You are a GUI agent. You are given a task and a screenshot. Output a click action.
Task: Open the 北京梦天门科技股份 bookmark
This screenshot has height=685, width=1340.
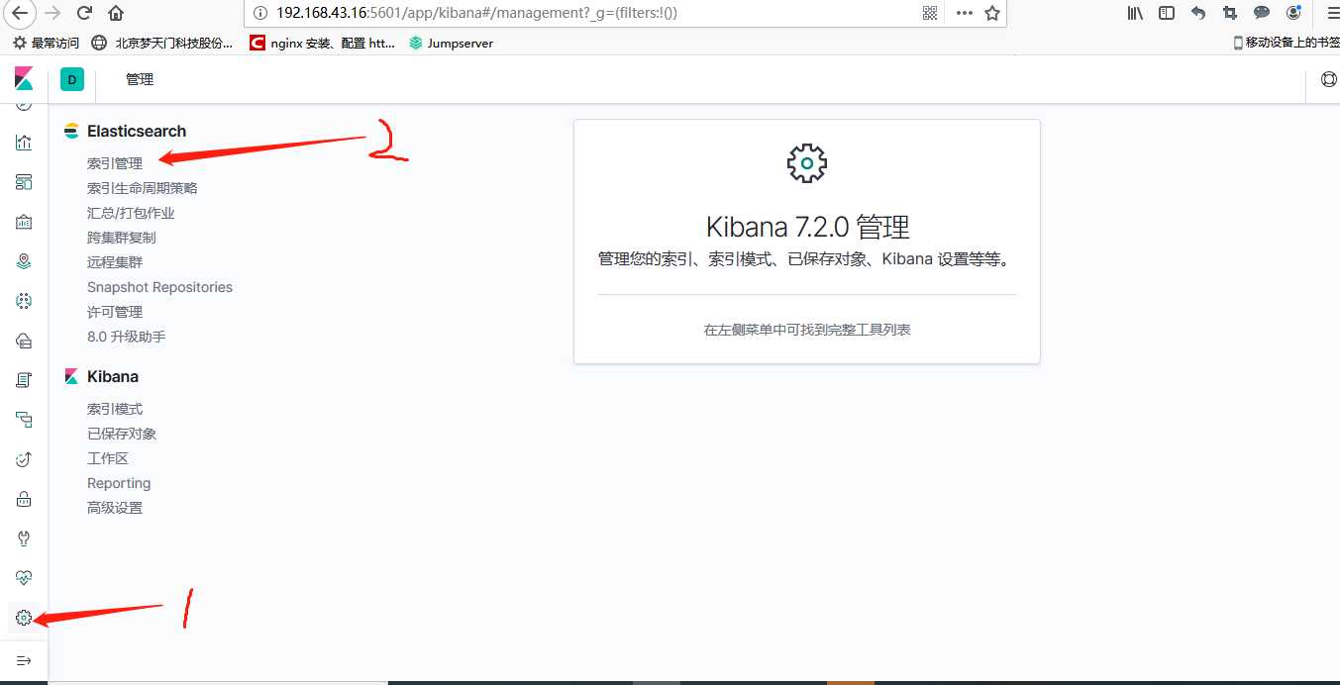point(162,43)
